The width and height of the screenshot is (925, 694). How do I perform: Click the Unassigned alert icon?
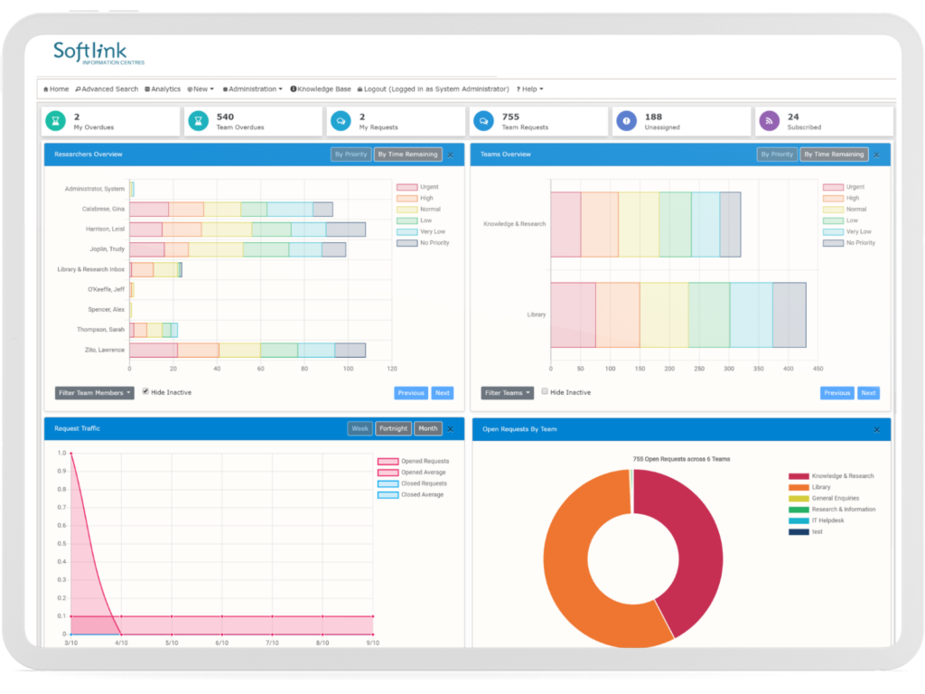pos(626,121)
